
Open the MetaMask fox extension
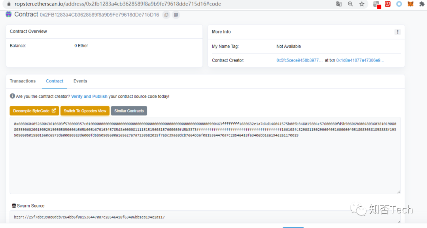tap(410, 4)
